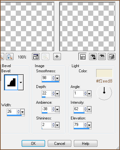Increase the Ambience value with the up arrow
The height and width of the screenshot is (150, 120).
[x=53, y=108]
